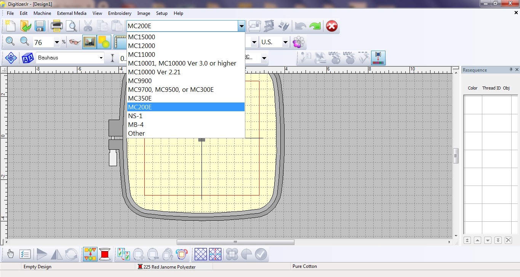The image size is (520, 277).
Task: Collapse the machine model dropdown arrow
Action: pyautogui.click(x=241, y=26)
